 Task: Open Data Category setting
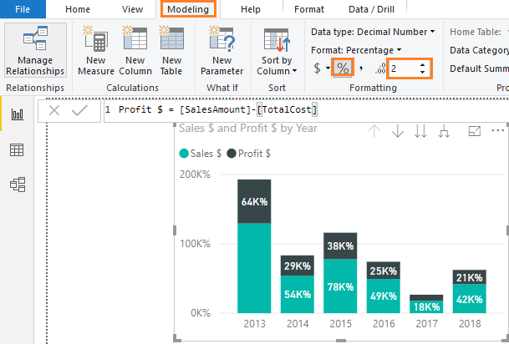coord(479,50)
